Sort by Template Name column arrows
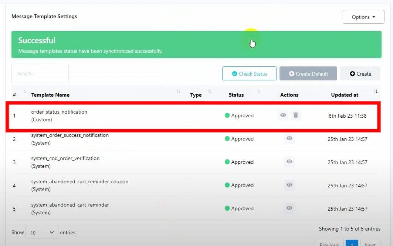 (x=179, y=91)
